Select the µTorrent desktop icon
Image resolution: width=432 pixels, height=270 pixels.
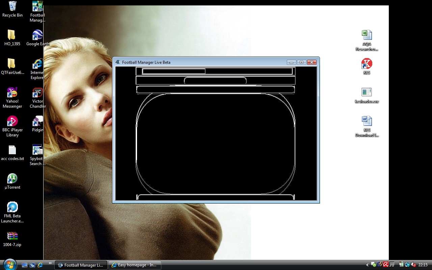[12, 181]
